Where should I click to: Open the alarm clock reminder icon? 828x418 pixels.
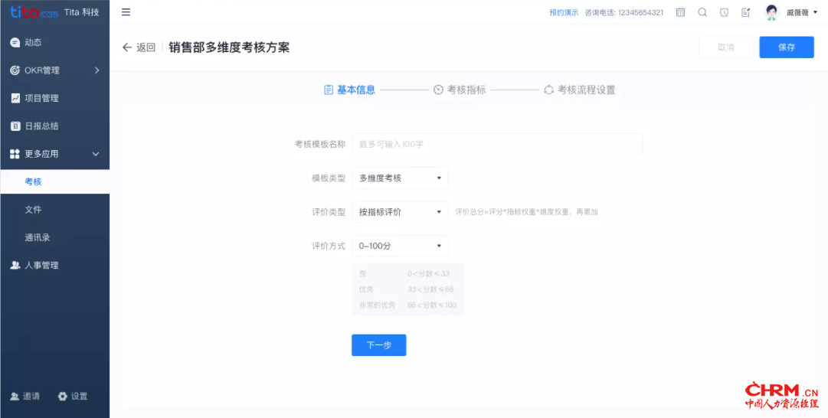pyautogui.click(x=724, y=12)
